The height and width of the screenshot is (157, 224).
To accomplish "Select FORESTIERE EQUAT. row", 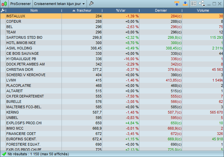I will pos(112,144).
